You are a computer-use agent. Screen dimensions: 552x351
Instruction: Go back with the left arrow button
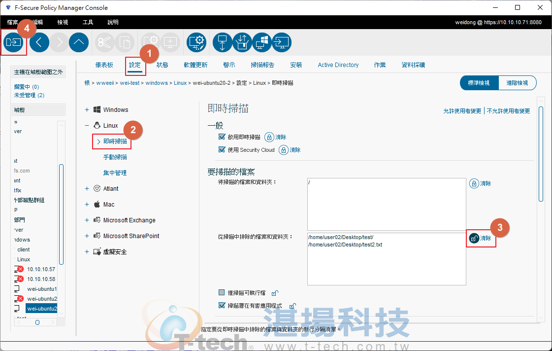[x=39, y=42]
